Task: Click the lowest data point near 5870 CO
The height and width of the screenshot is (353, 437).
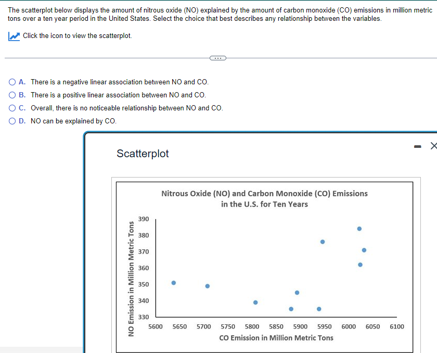Action: [291, 309]
